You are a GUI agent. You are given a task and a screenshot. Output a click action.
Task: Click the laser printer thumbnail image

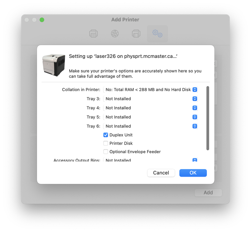(x=54, y=65)
